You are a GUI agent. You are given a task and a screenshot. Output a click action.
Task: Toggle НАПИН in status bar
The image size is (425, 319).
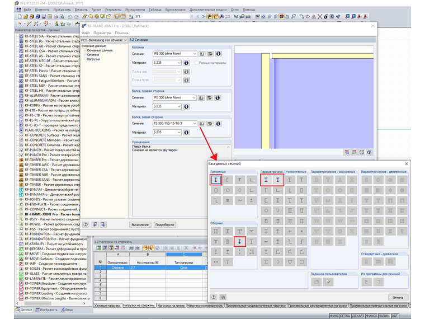384,316
